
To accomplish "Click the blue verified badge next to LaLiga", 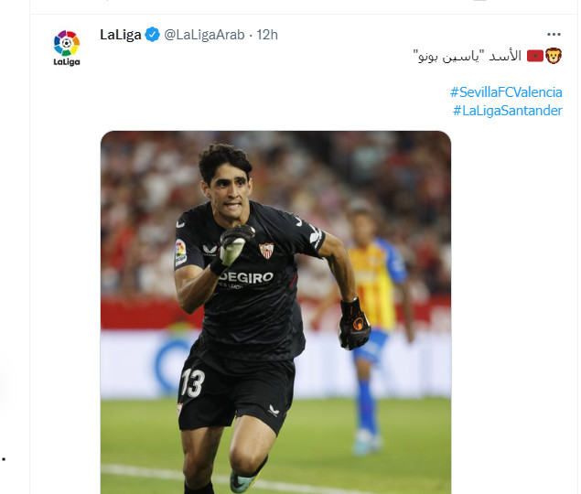I will [152, 35].
